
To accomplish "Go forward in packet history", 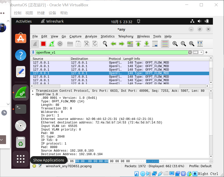I will tap(121, 44).
